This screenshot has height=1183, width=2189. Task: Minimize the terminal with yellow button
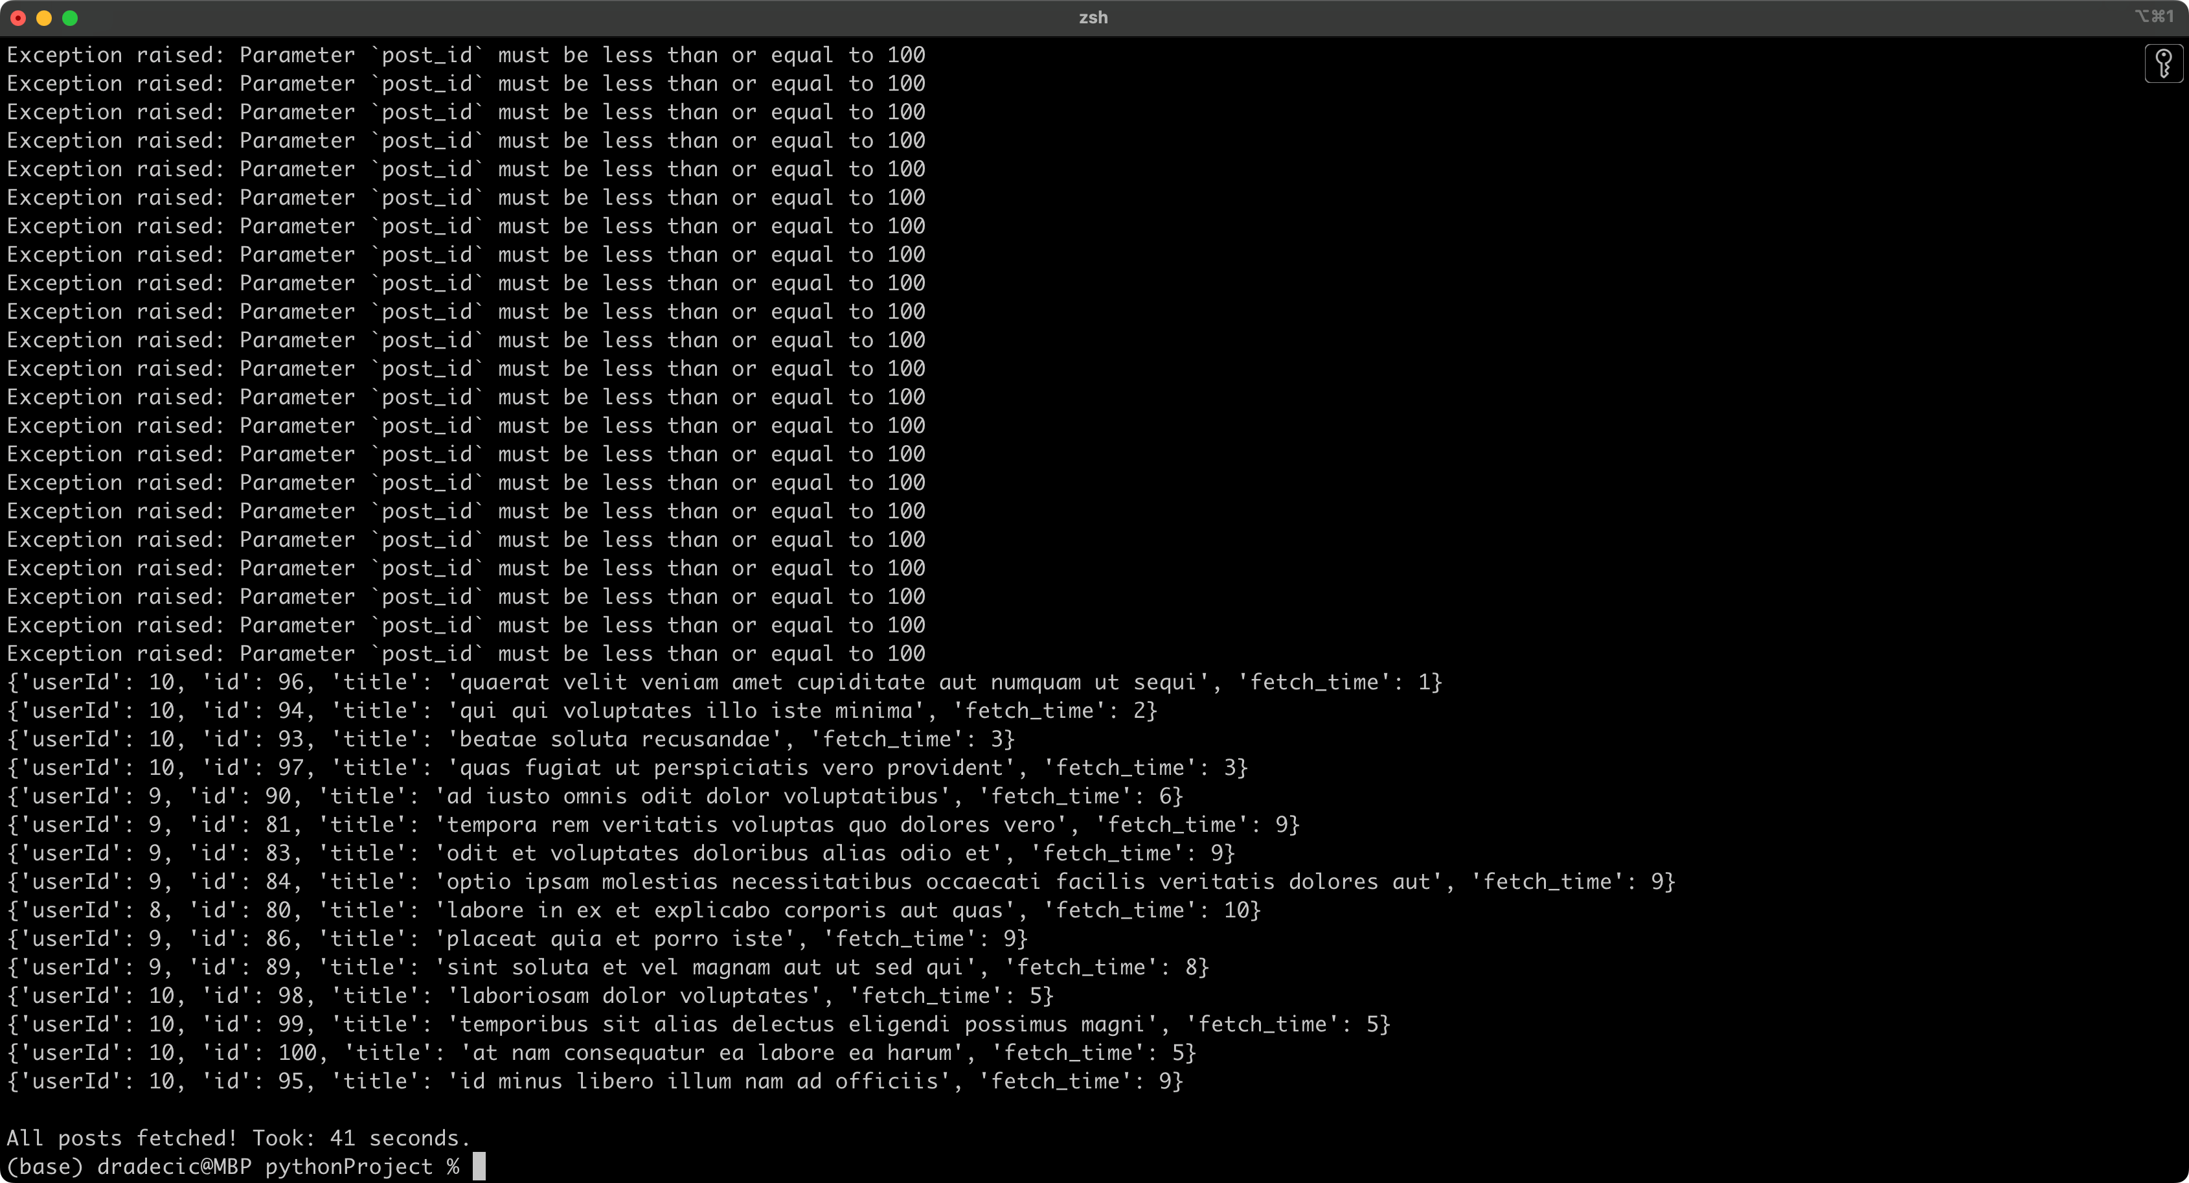[44, 18]
